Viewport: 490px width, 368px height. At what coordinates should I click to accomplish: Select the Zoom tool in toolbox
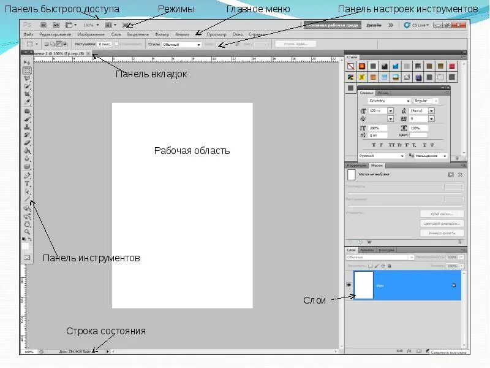coord(27,232)
